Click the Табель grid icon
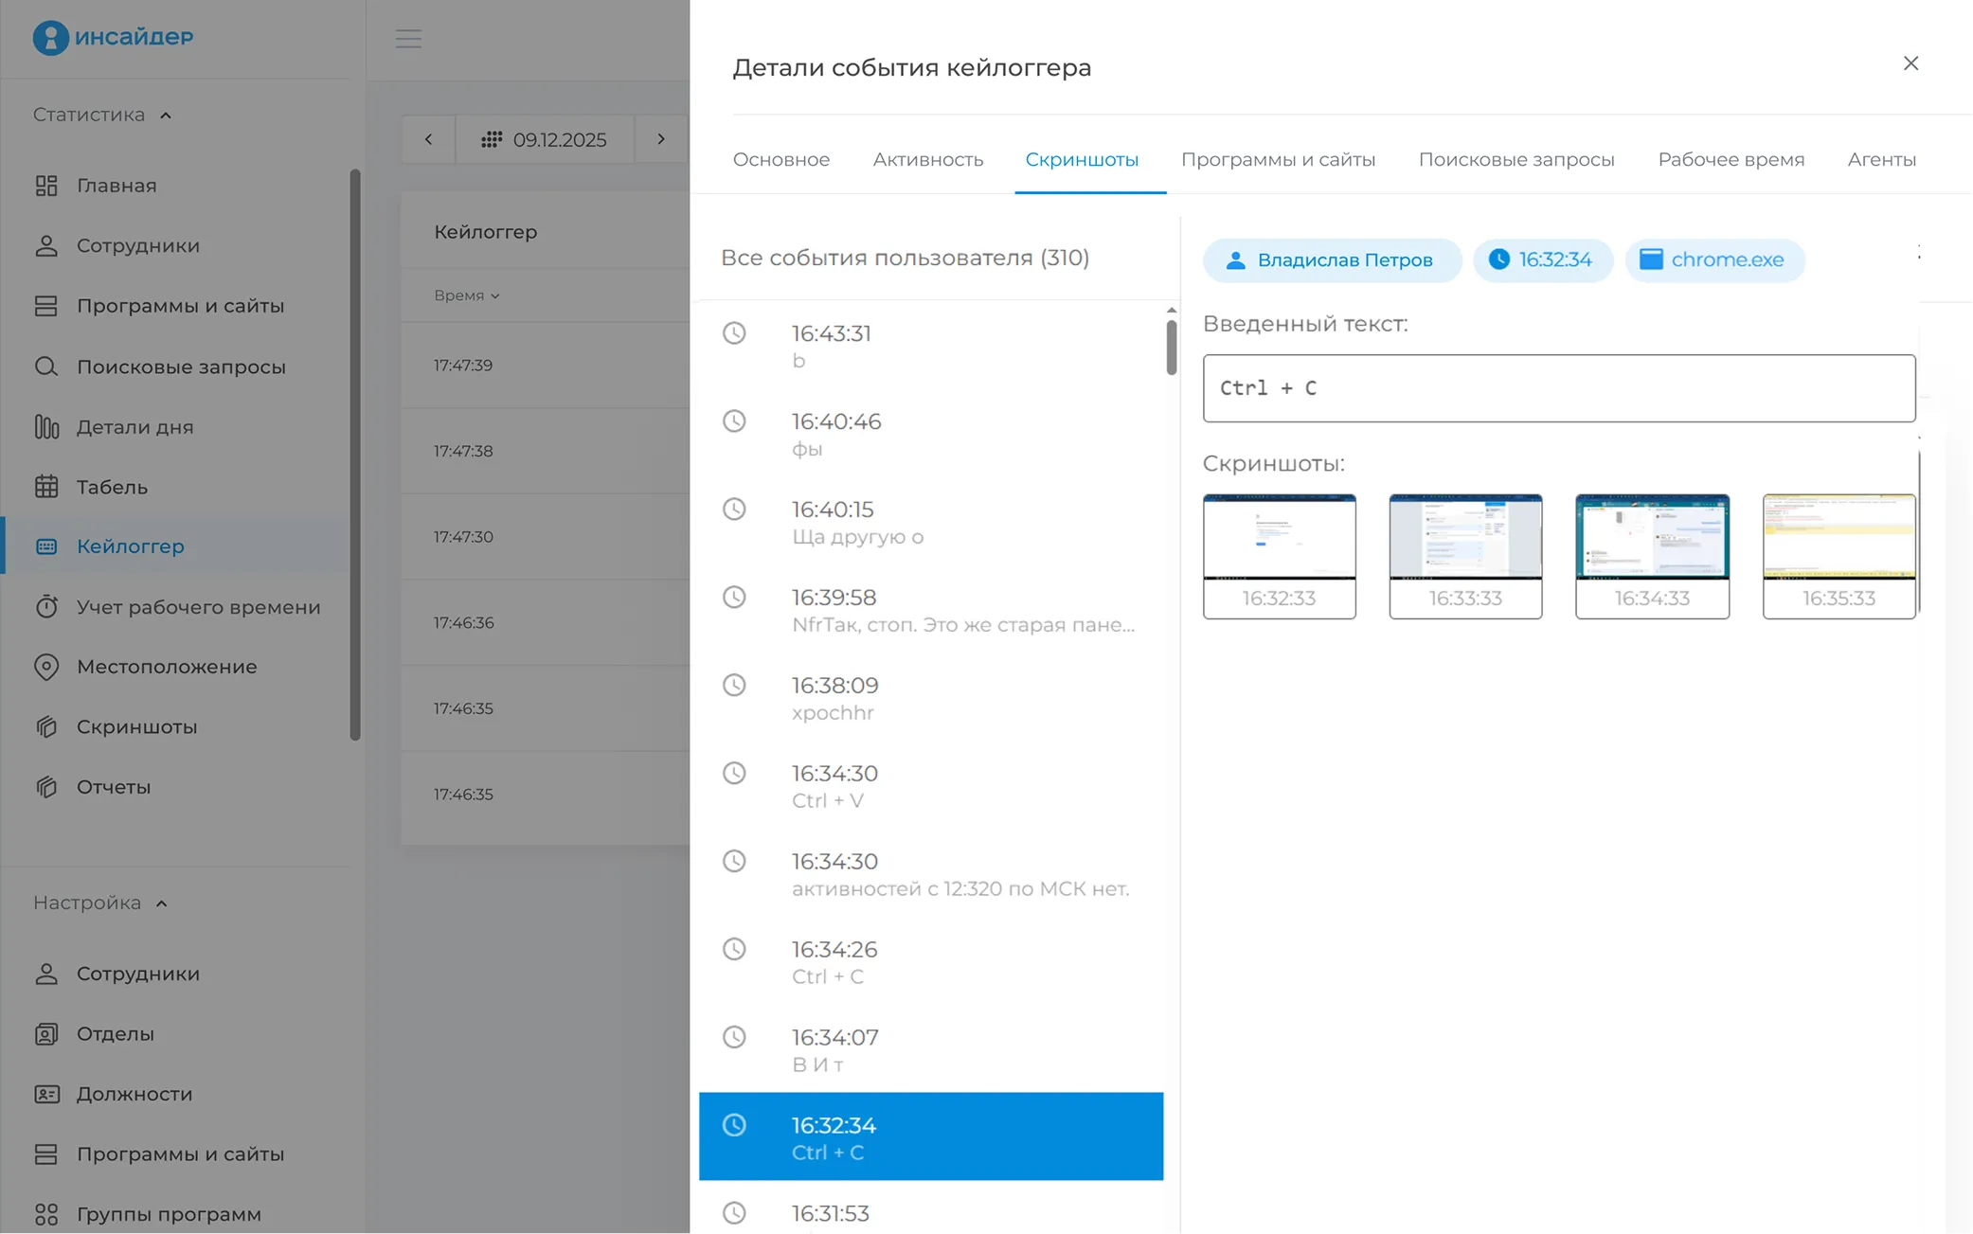The width and height of the screenshot is (1973, 1234). (46, 487)
